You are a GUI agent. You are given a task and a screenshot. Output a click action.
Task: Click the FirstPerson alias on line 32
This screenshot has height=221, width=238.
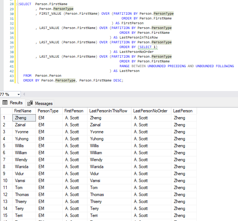point(133,23)
